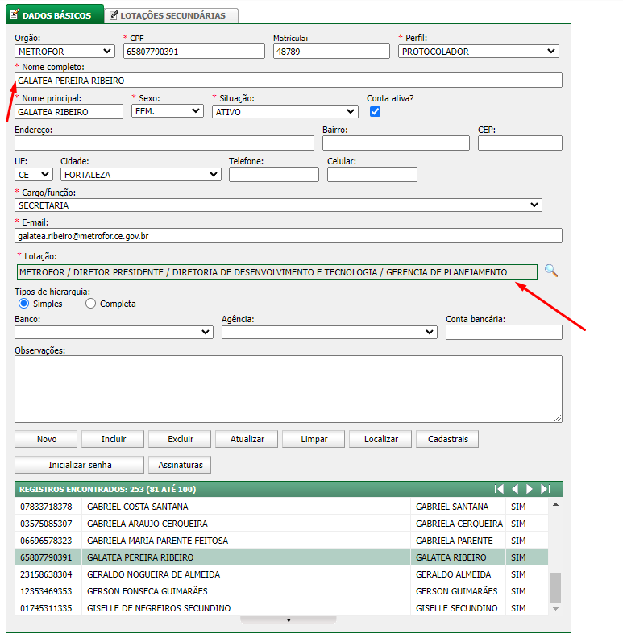Click name cell GERSON GUIMARÃES
Image resolution: width=623 pixels, height=642 pixels.
click(x=457, y=591)
